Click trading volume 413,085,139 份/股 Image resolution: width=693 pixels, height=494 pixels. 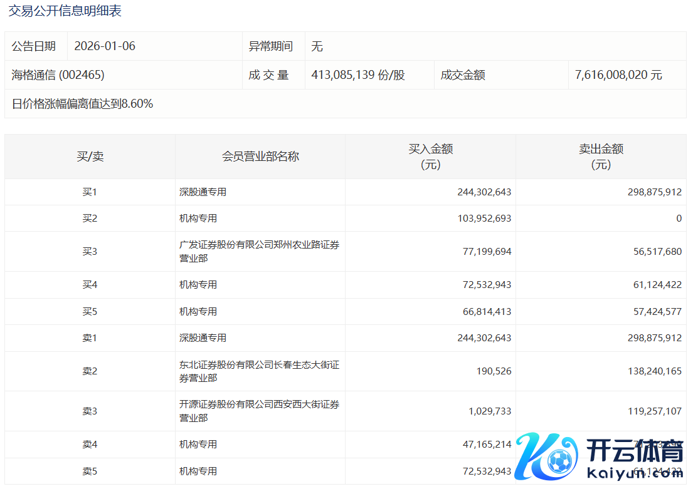(x=358, y=75)
